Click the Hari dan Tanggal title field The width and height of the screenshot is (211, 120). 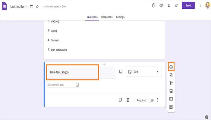point(72,72)
